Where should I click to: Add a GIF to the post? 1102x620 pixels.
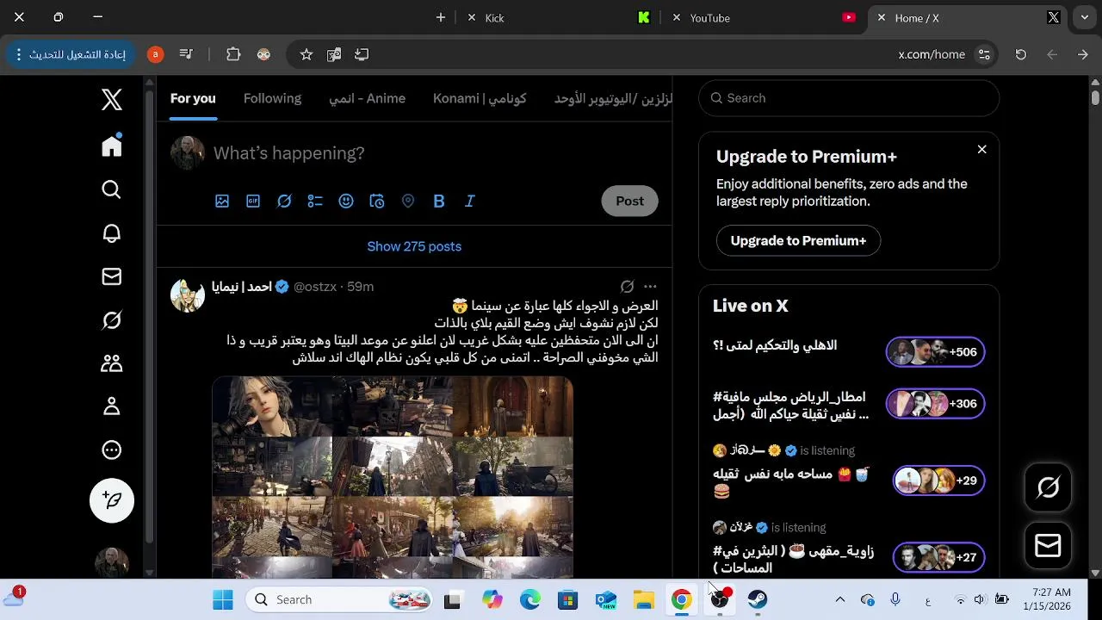pos(253,201)
